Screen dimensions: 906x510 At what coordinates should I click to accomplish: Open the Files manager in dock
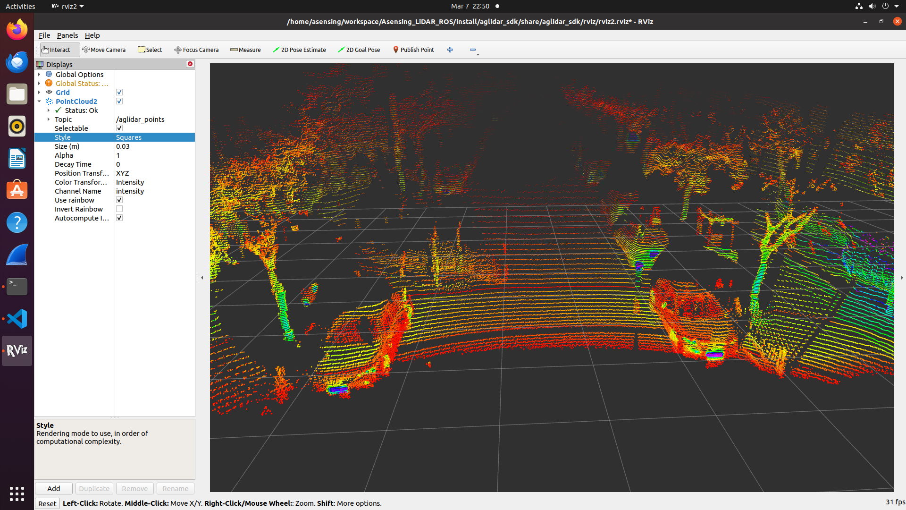point(17,94)
